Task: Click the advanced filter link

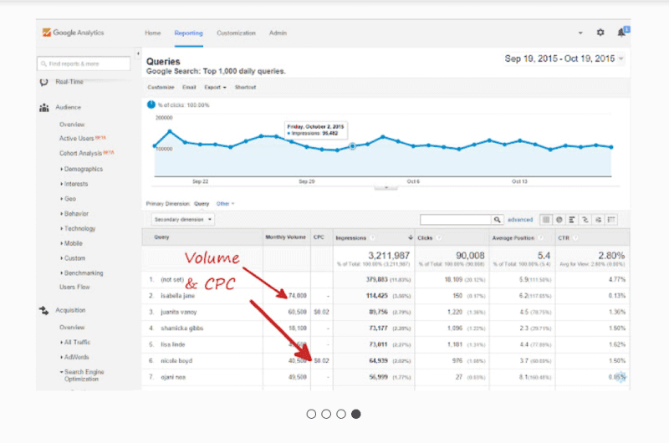Action: coord(520,220)
